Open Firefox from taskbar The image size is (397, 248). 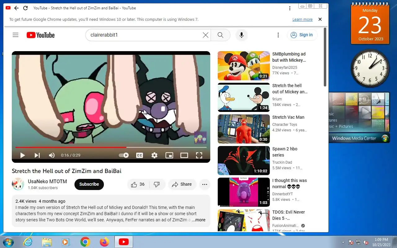click(104, 242)
